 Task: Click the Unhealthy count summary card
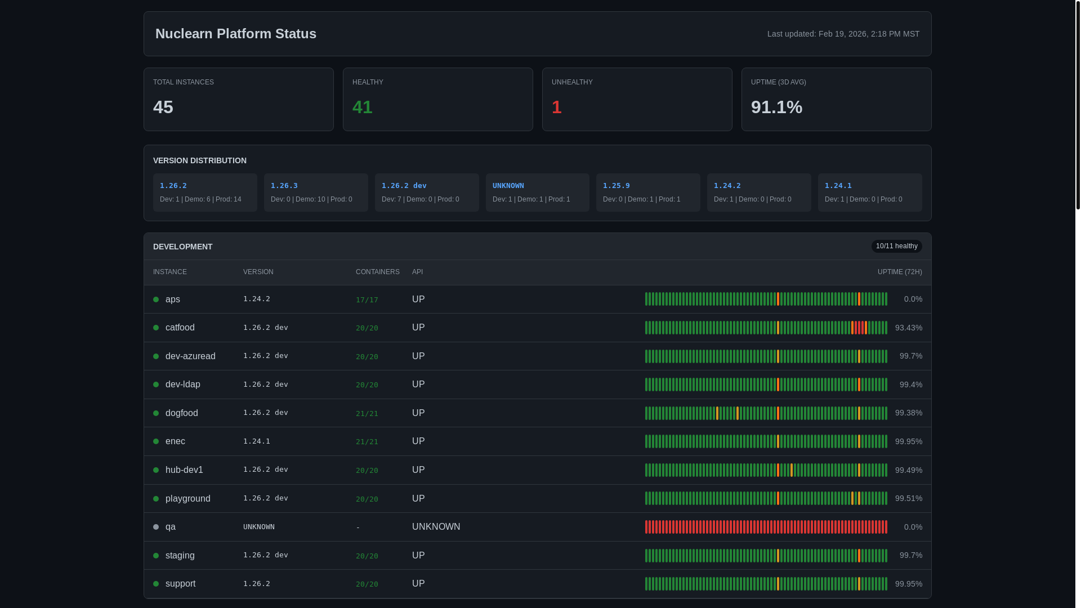click(637, 100)
